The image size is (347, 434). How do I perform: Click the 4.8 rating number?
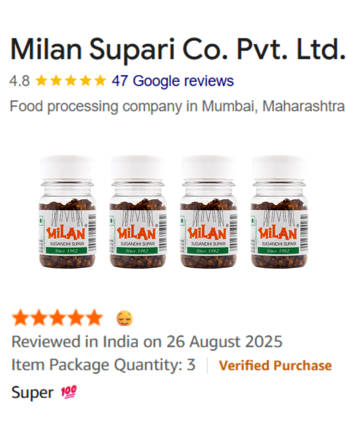coord(20,81)
